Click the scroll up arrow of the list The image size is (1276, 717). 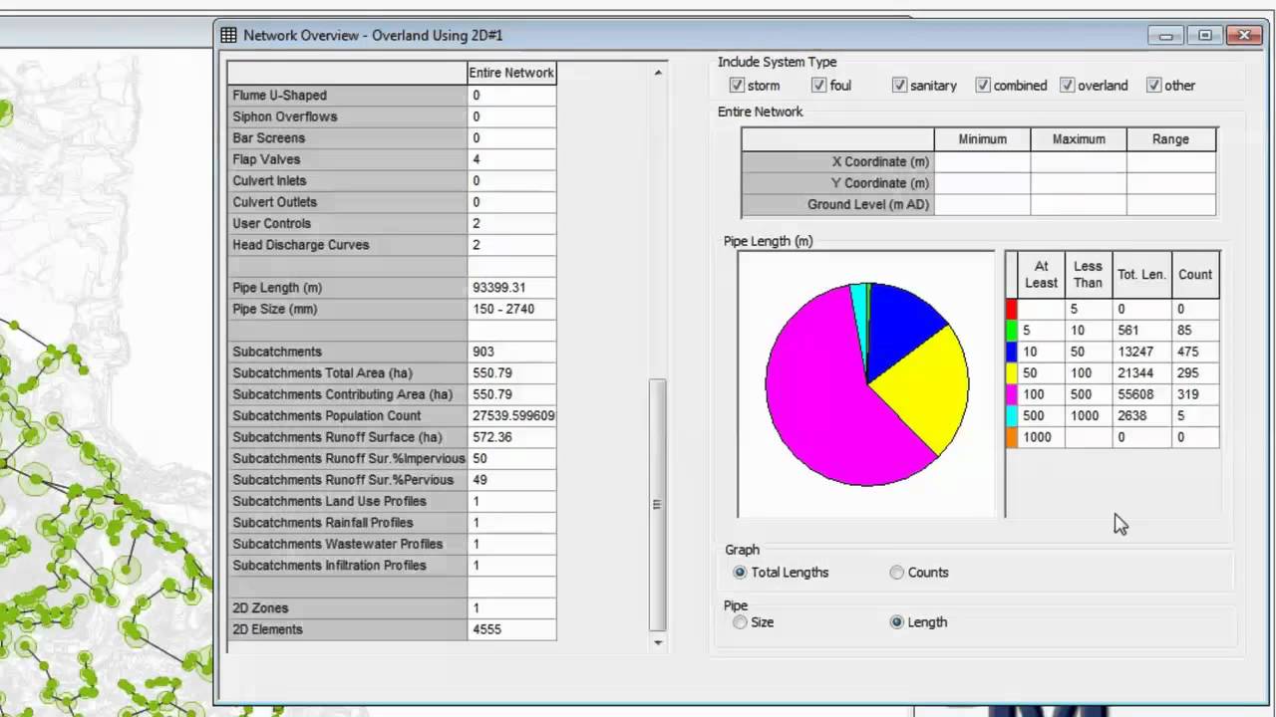658,73
